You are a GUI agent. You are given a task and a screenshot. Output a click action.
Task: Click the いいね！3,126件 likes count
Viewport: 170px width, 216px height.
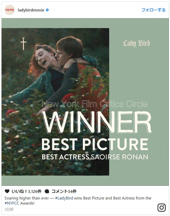(27, 191)
